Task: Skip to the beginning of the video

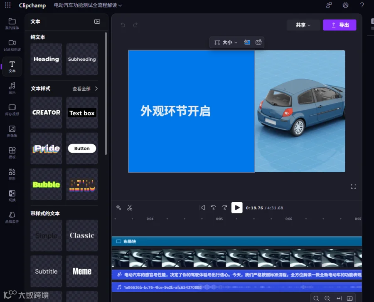Action: (x=202, y=208)
